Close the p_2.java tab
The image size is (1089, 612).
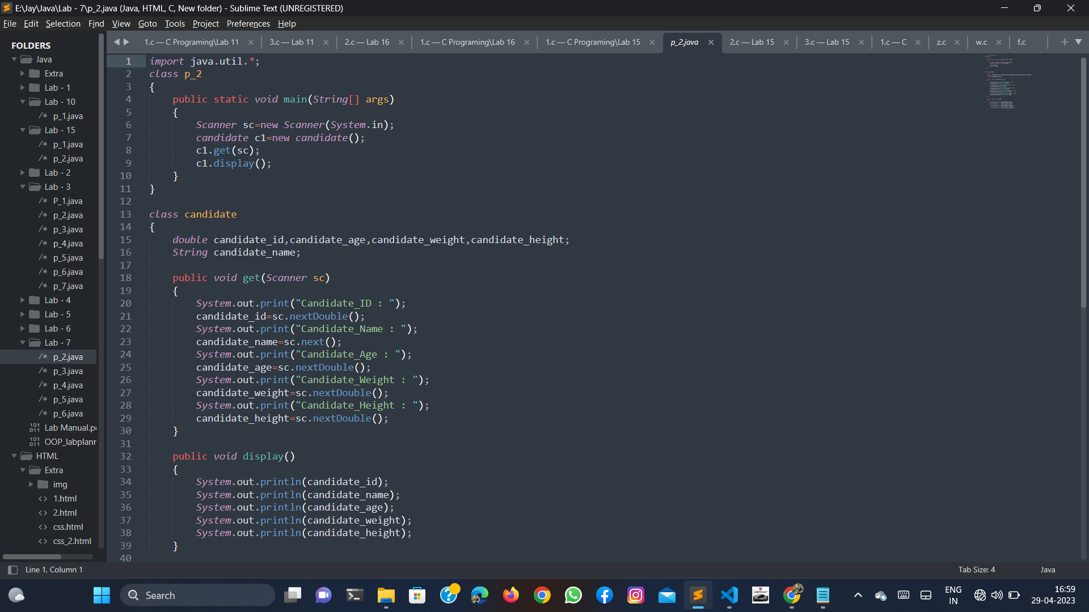tap(711, 42)
